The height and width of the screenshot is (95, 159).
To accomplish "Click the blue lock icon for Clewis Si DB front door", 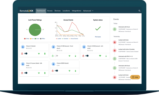I will pos(53,47).
